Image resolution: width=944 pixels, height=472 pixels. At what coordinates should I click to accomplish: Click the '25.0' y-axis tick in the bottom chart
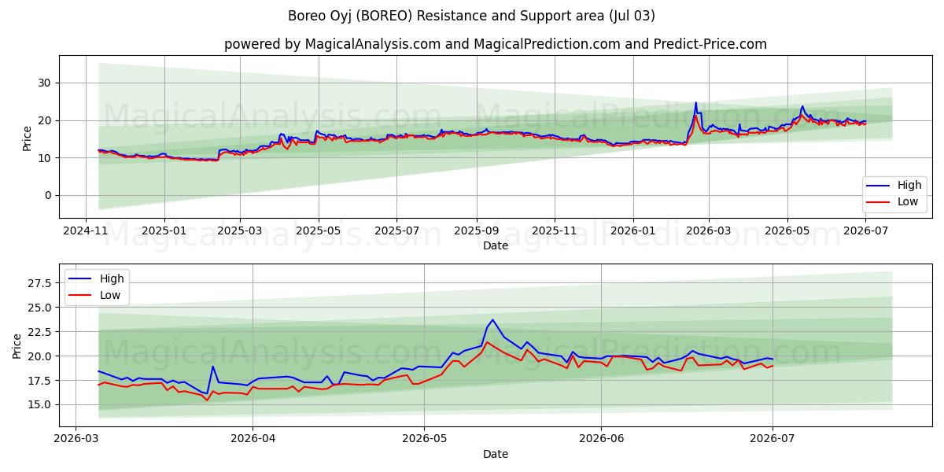click(39, 307)
